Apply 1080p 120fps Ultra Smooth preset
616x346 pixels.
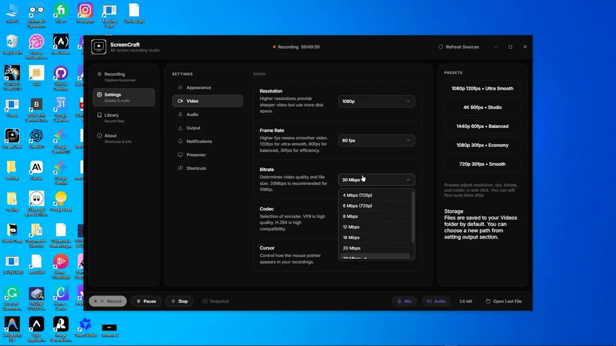pyautogui.click(x=482, y=88)
